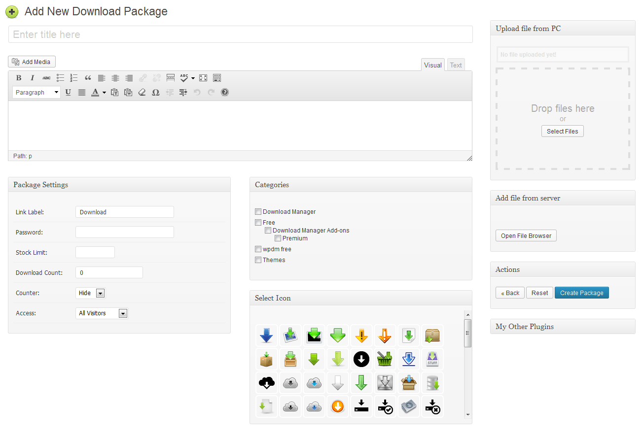The image size is (643, 436).
Task: Choose the black cloud download icon
Action: 266,383
